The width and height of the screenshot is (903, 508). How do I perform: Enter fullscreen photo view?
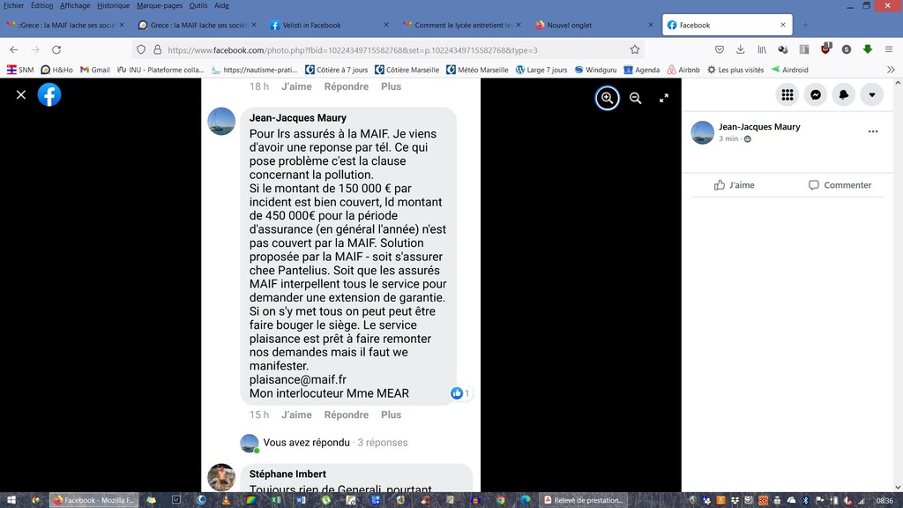[x=664, y=98]
